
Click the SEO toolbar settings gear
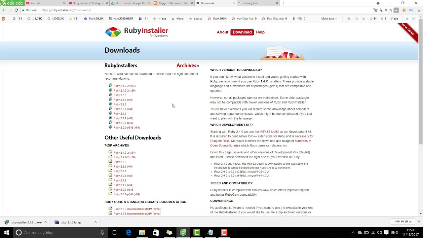407,19
